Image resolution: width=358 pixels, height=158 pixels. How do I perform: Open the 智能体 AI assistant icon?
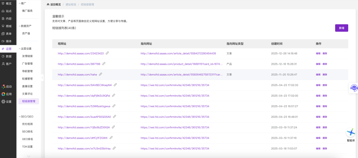351,133
